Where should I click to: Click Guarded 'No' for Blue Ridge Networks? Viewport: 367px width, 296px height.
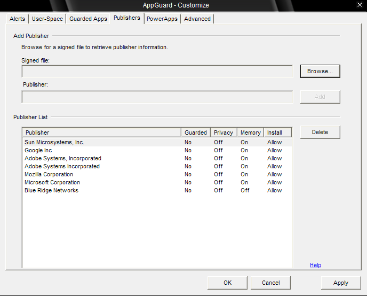(x=188, y=190)
